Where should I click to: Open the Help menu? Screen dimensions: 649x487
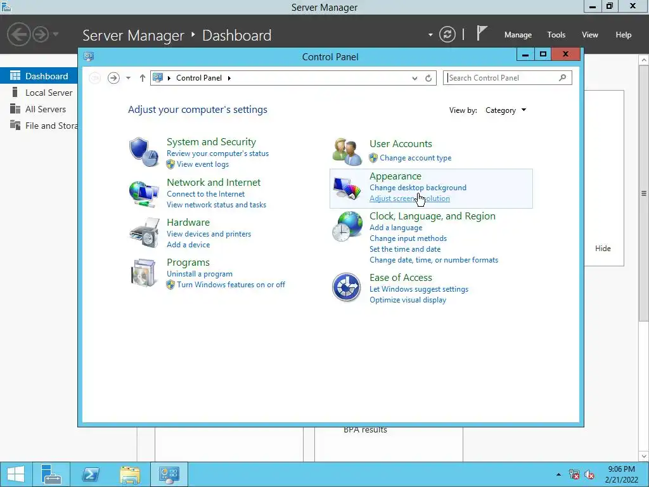coord(624,35)
